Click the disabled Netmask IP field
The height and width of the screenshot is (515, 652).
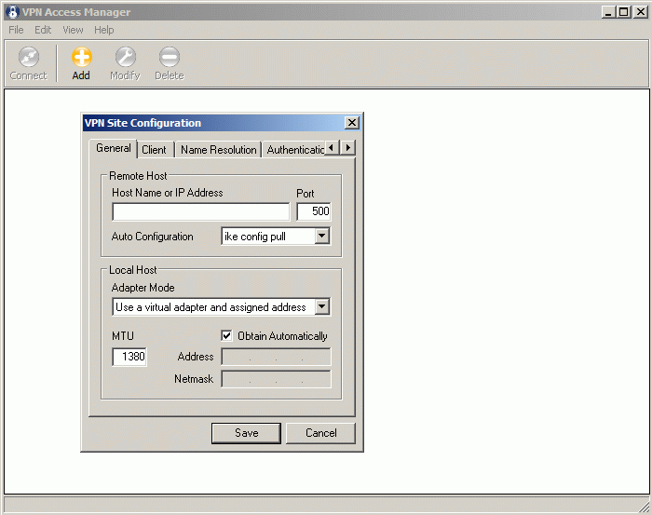[x=276, y=379]
